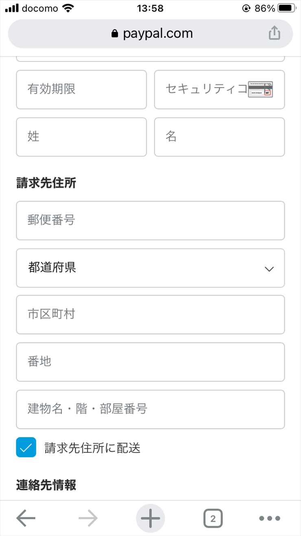Tap the share icon in address bar
Viewport: 301px width, 536px height.
click(275, 33)
